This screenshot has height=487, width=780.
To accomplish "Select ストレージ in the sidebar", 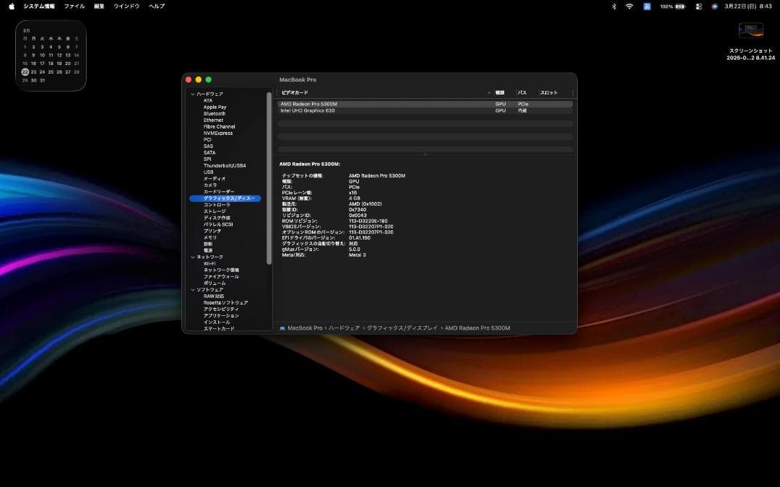I will [214, 211].
